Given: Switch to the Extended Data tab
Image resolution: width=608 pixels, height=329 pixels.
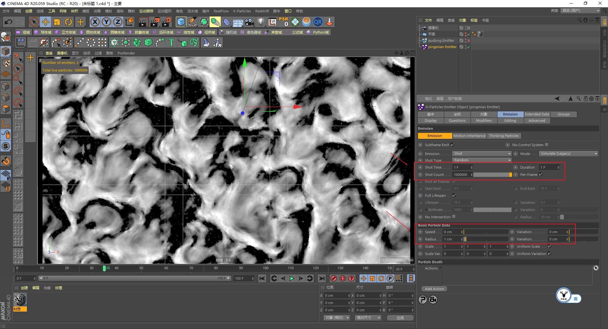Looking at the screenshot, I should (x=537, y=114).
